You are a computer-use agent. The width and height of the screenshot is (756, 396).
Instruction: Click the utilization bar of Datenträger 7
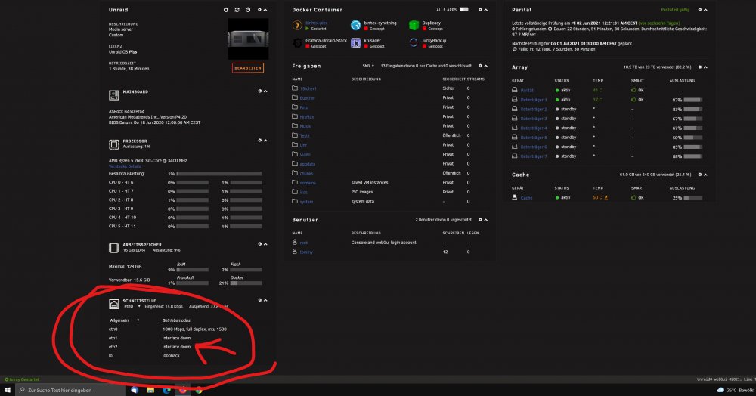click(692, 156)
